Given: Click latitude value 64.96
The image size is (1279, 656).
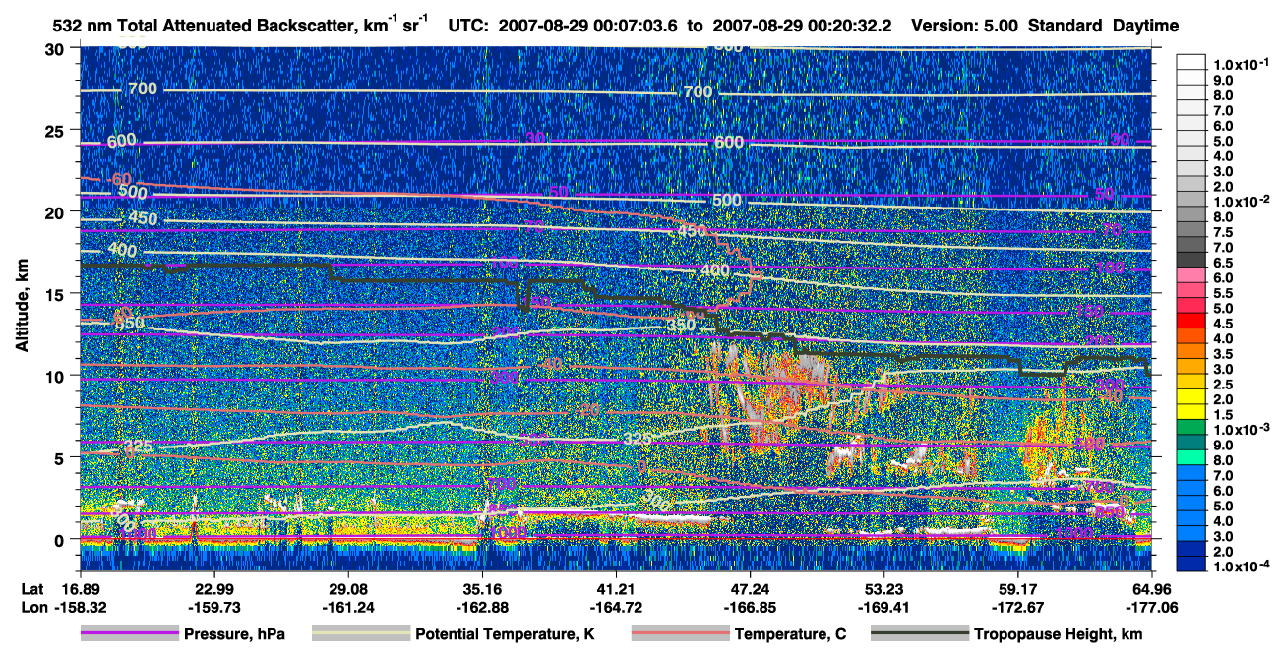Looking at the screenshot, I should pos(1152,588).
